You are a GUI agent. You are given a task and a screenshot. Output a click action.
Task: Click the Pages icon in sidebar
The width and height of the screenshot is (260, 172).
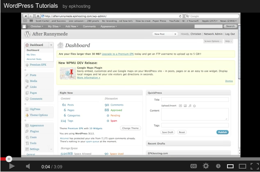(x=27, y=93)
